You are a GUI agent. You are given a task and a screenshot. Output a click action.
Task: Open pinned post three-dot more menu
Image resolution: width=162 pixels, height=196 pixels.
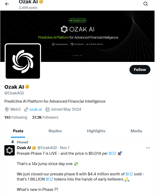148,148
